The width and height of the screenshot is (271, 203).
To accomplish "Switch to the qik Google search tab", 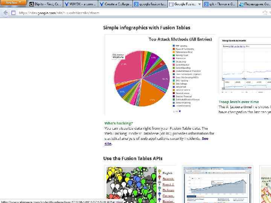I will coord(220,4).
